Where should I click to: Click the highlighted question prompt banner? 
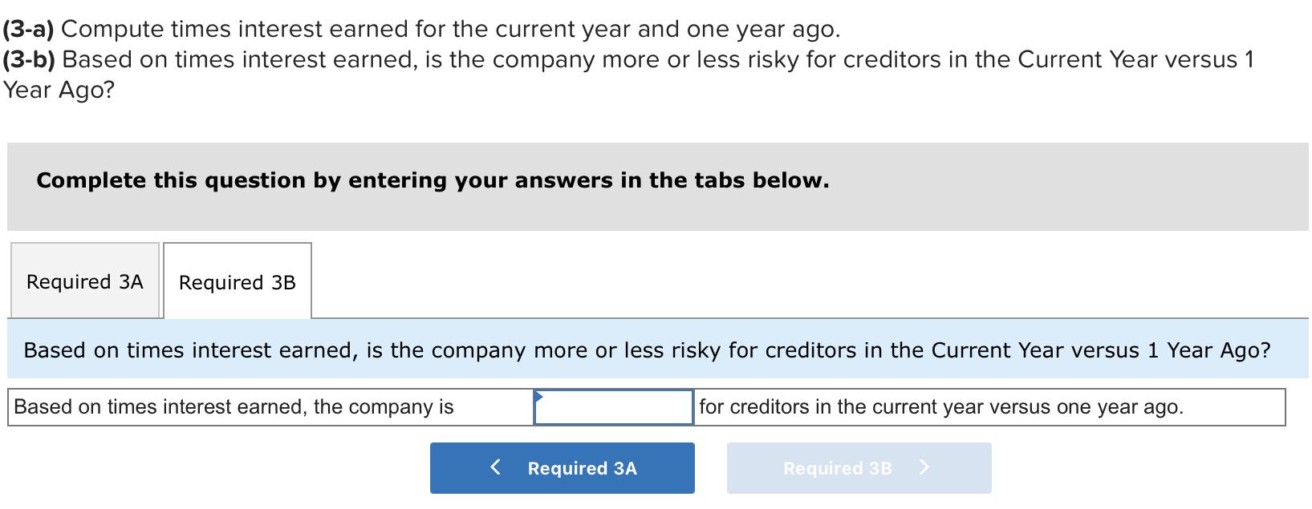tap(656, 350)
